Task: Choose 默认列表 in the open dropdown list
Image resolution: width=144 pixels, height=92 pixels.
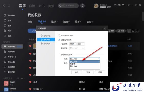Action: (85, 62)
